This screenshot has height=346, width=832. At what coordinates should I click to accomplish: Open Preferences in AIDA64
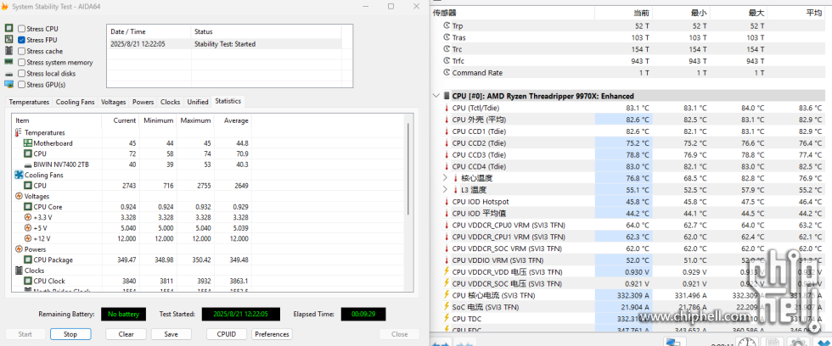273,334
